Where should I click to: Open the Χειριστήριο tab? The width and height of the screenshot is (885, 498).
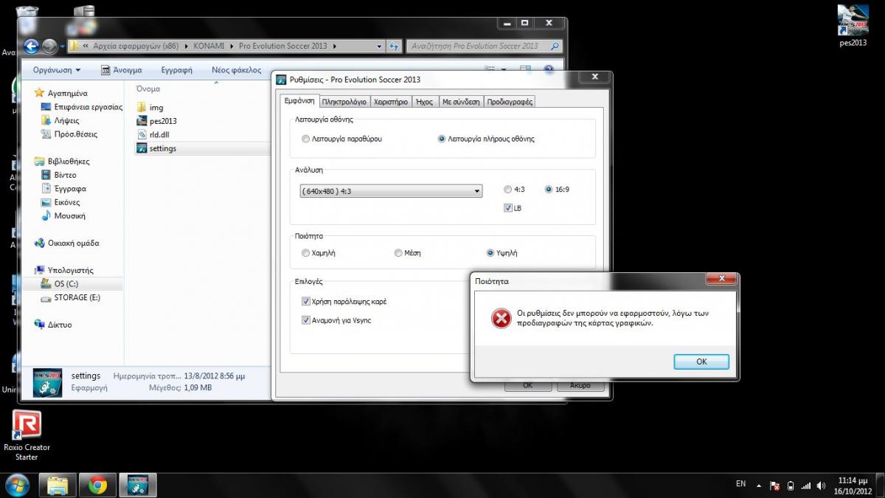click(x=391, y=102)
